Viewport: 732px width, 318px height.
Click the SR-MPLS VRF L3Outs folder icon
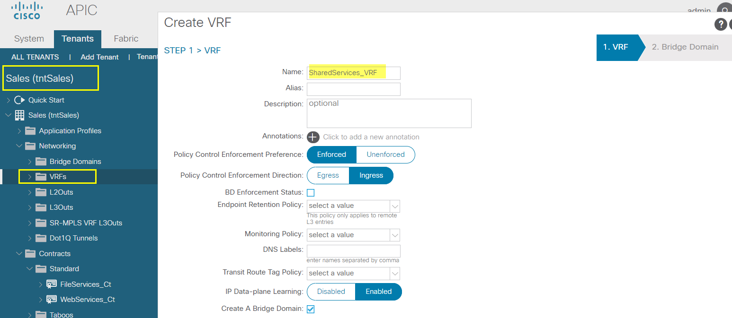tap(41, 223)
